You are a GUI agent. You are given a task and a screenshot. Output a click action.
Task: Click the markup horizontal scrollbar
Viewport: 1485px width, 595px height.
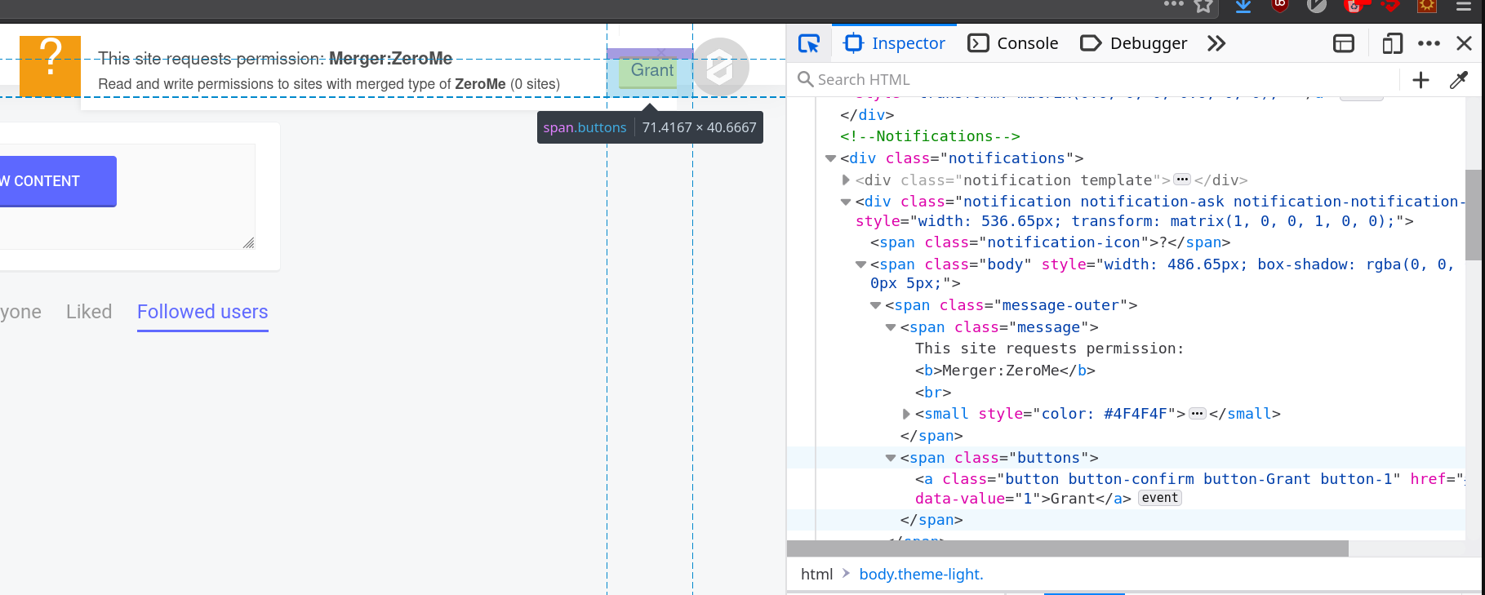coord(1068,548)
